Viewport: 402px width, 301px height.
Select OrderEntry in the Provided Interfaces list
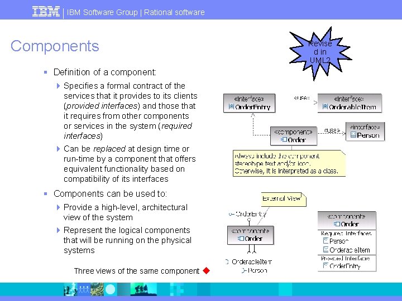(342, 266)
